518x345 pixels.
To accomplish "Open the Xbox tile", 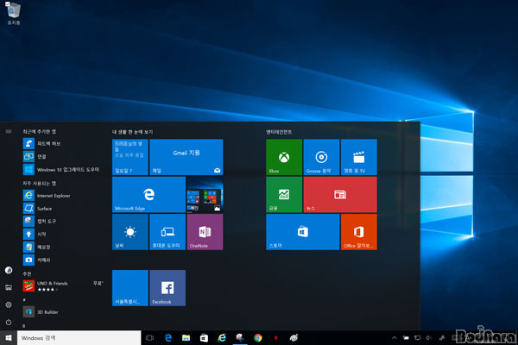I will [284, 157].
